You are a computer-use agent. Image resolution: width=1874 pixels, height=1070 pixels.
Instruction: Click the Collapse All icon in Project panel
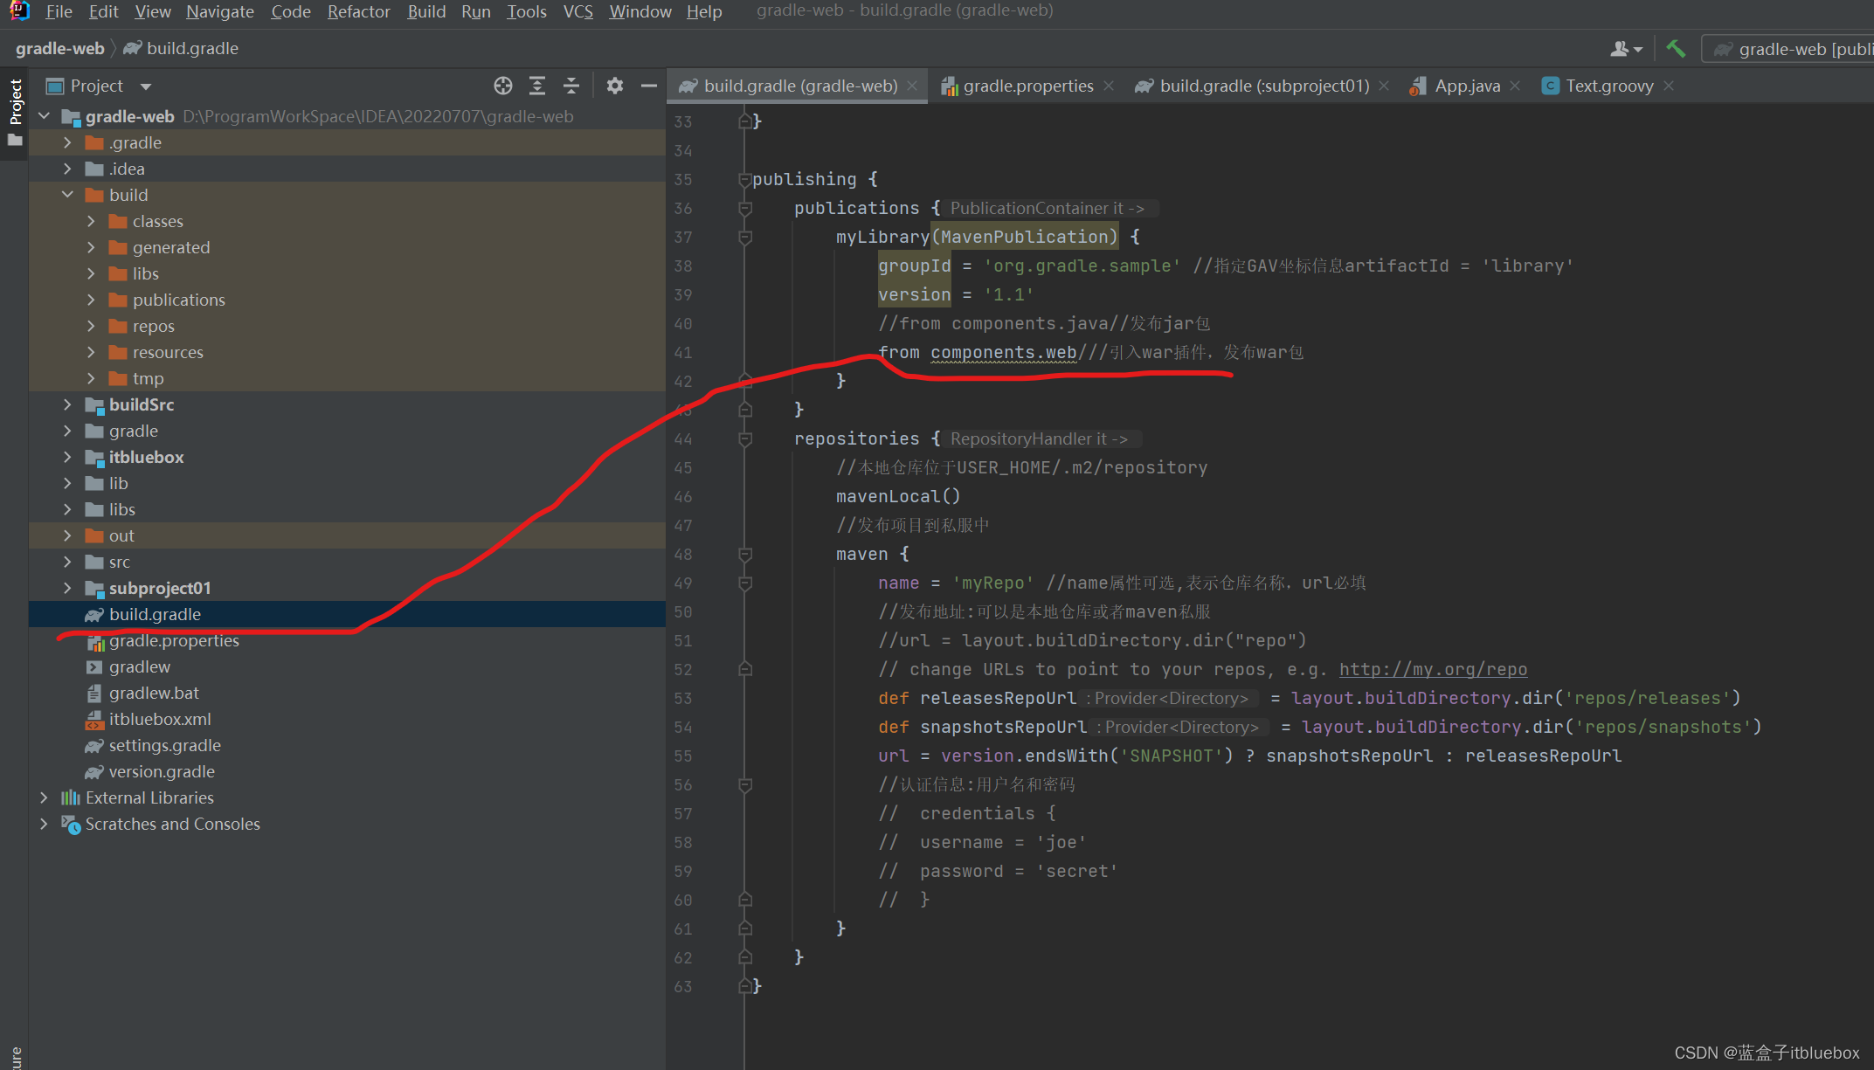click(x=571, y=86)
